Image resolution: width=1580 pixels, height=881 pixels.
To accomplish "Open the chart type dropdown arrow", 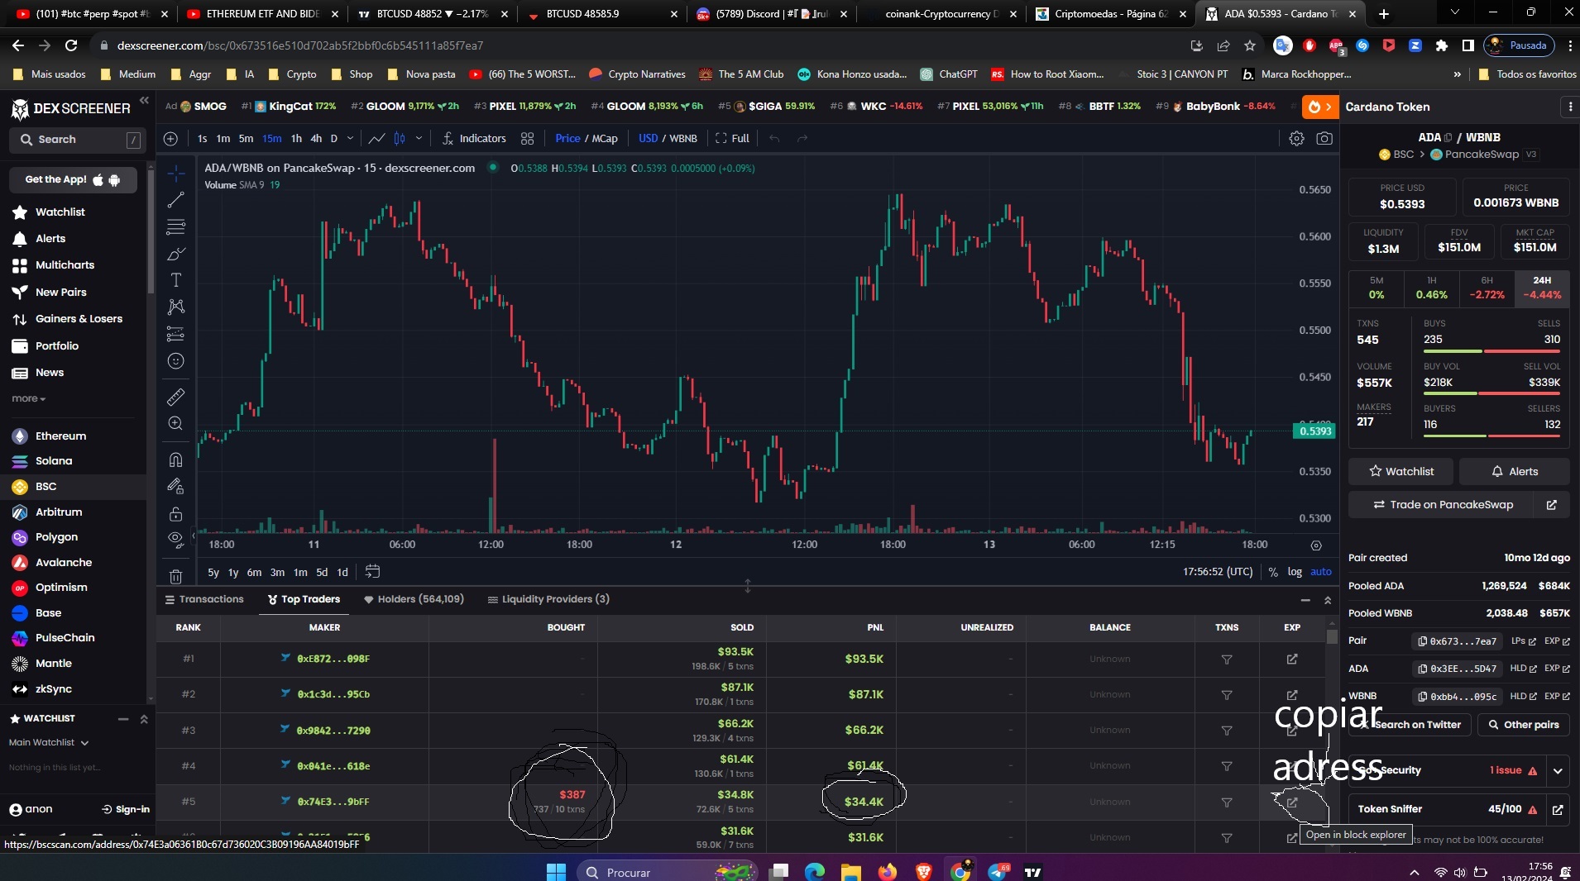I will click(x=419, y=139).
